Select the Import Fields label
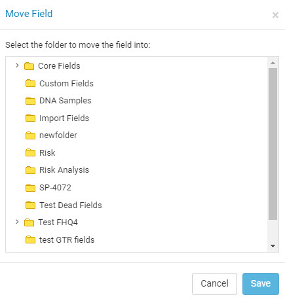 (64, 118)
